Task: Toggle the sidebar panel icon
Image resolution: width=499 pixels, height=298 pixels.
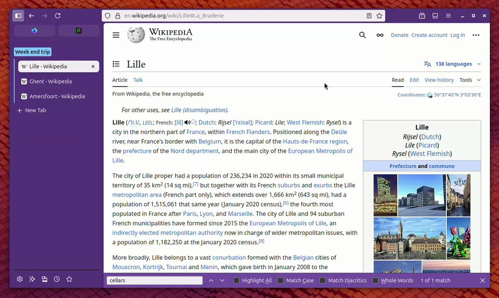Action: (18, 15)
